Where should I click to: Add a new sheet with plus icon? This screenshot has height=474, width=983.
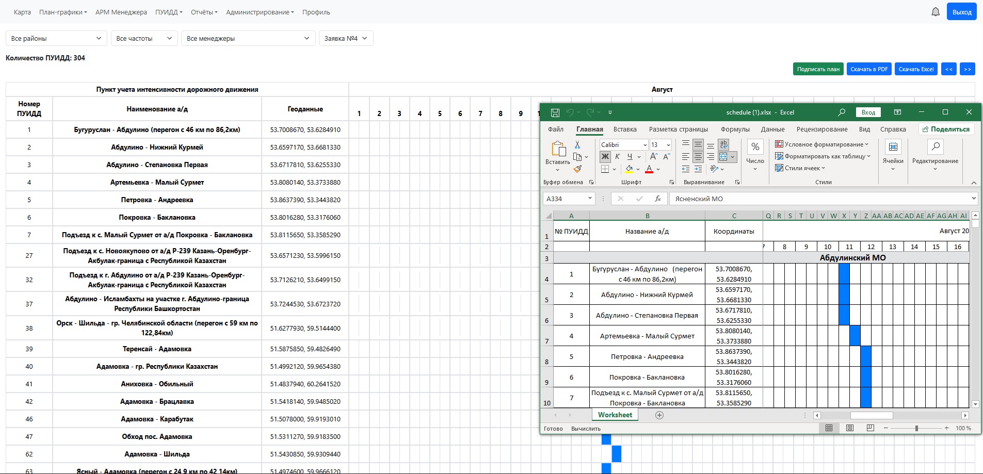tap(659, 415)
